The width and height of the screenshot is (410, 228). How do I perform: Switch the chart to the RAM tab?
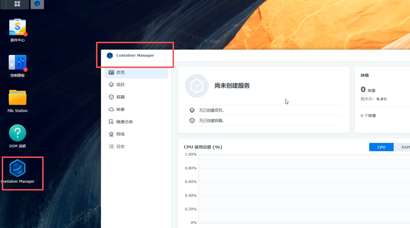point(404,147)
